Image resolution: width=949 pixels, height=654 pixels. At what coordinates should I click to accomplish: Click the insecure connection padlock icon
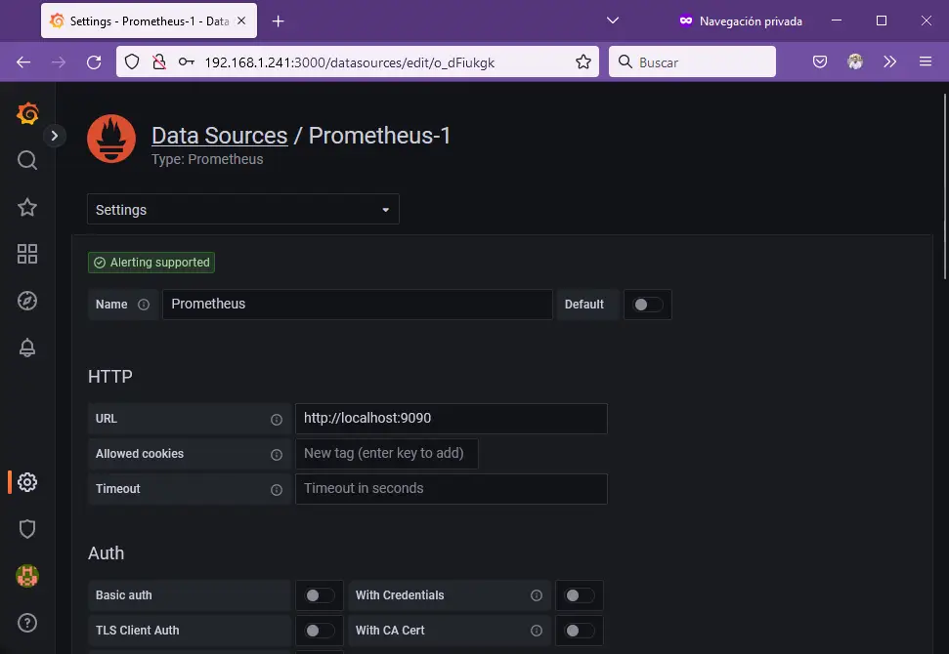pos(159,61)
